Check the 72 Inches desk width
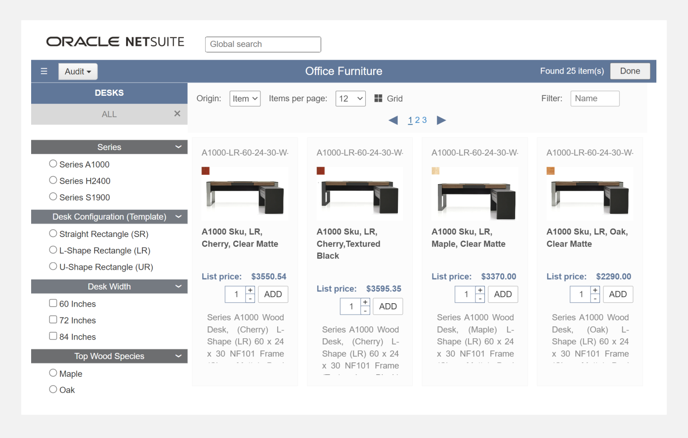This screenshot has width=688, height=438. click(53, 319)
